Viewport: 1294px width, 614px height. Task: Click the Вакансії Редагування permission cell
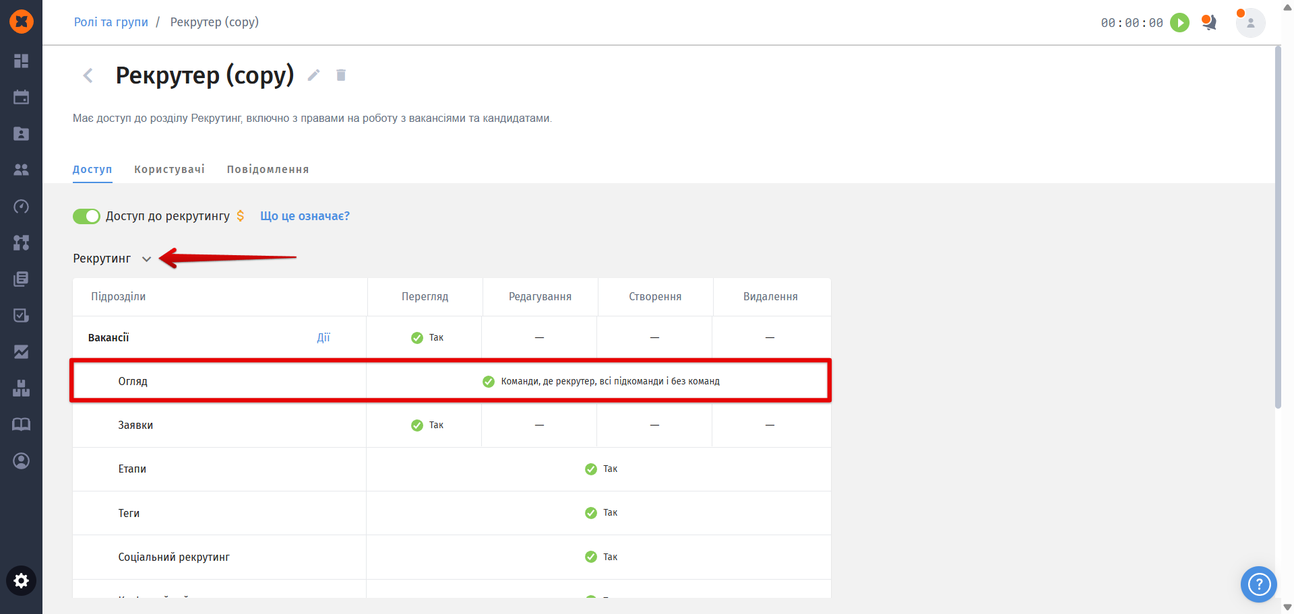[x=539, y=338]
